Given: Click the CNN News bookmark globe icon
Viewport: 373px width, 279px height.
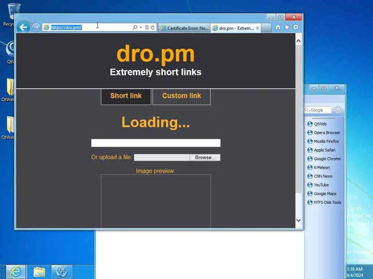Looking at the screenshot, I should pos(310,176).
